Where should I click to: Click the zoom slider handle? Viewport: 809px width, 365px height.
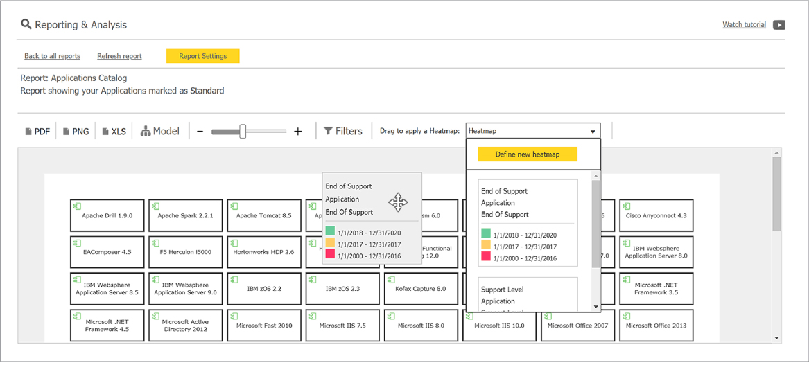coord(243,132)
